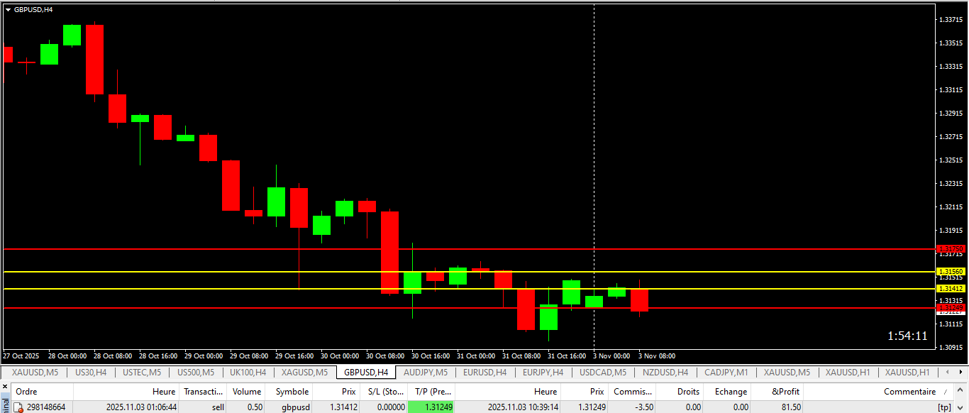The image size is (969, 413).
Task: Switch to the USDCAD,M5 chart tab
Action: (x=603, y=372)
